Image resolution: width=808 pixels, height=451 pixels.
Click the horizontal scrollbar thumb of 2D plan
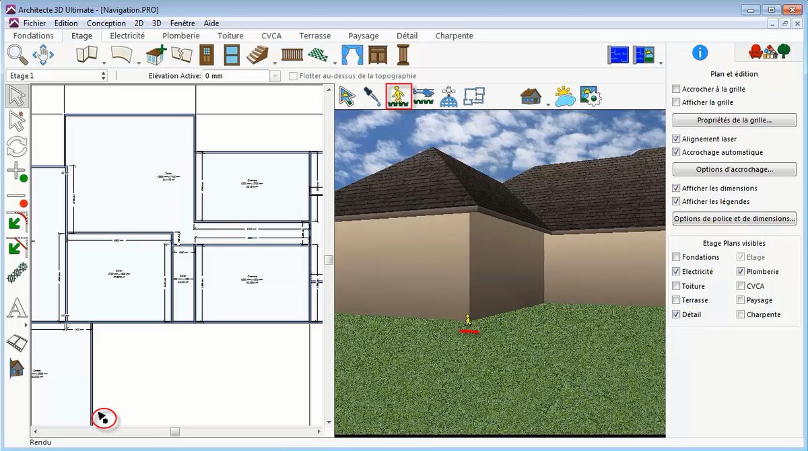pyautogui.click(x=174, y=431)
